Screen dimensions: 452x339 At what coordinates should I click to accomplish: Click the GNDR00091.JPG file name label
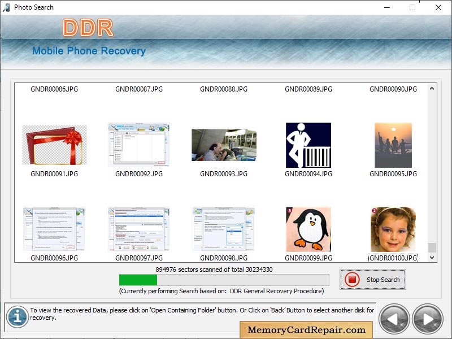pyautogui.click(x=54, y=174)
